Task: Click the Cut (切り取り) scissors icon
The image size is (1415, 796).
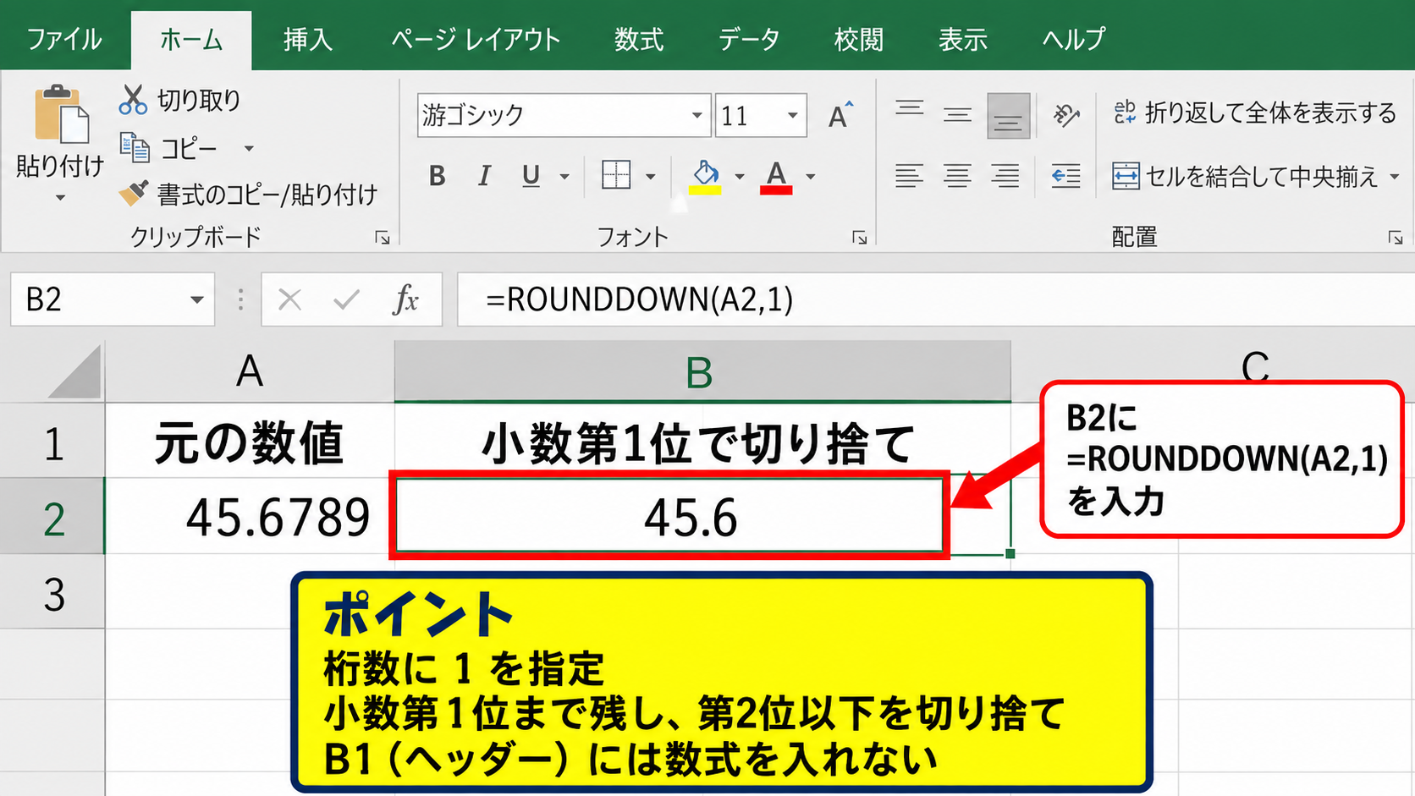Action: click(133, 100)
